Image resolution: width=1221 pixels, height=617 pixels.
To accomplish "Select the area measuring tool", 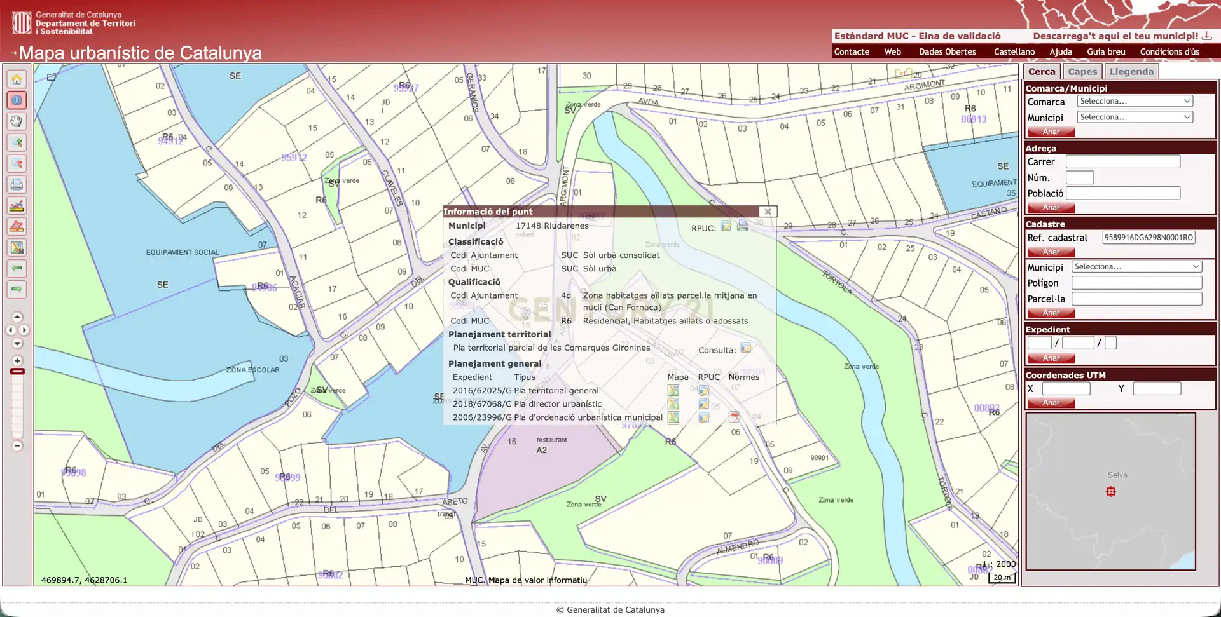I will 17,226.
